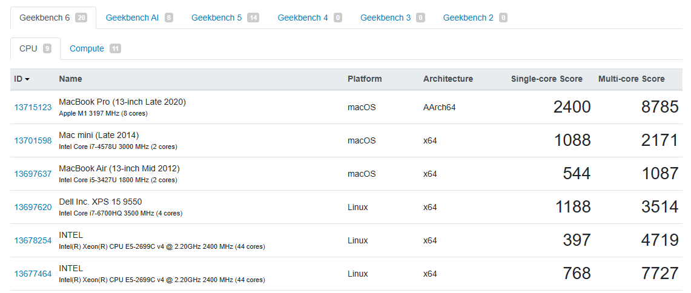Click the Platform column header

tap(365, 79)
